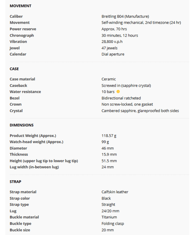
Task: Click the MOVEMENT section heading
Action: click(x=21, y=6)
